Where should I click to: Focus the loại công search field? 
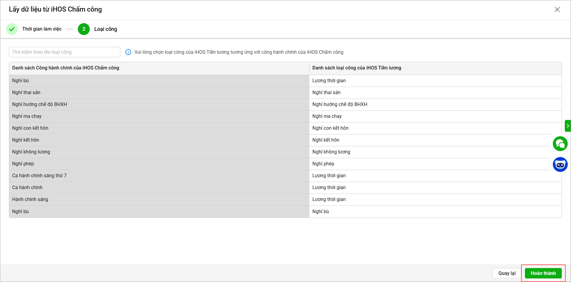(x=65, y=52)
